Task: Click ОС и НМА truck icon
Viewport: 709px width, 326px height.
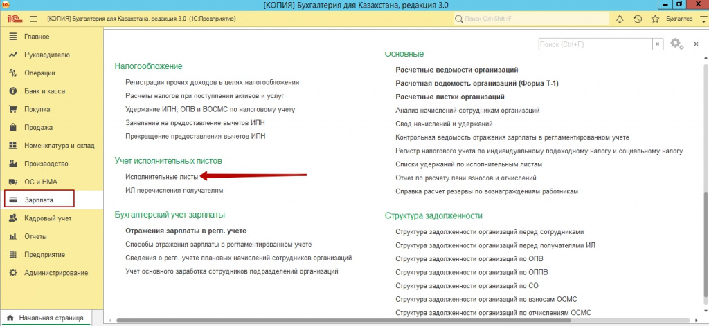Action: (x=13, y=182)
